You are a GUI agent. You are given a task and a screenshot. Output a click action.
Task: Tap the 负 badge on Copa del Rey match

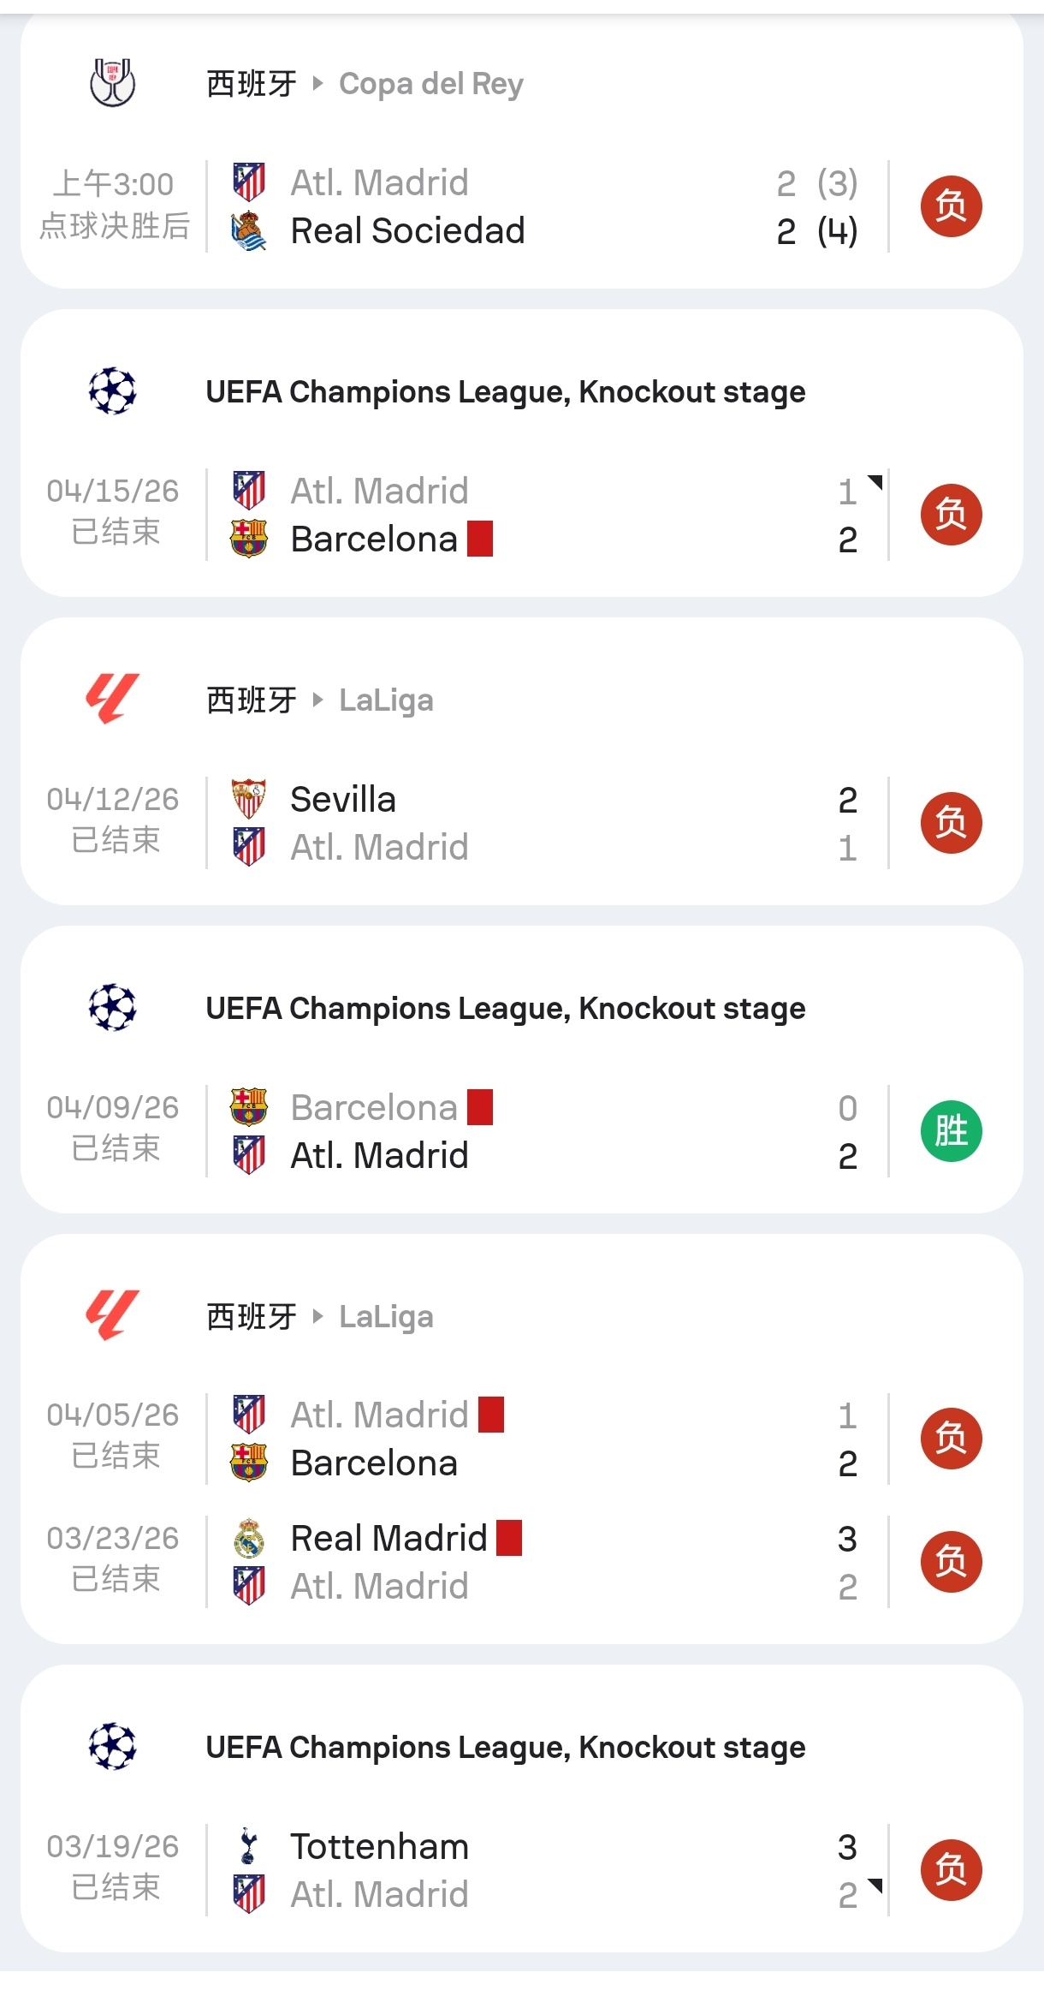point(951,206)
